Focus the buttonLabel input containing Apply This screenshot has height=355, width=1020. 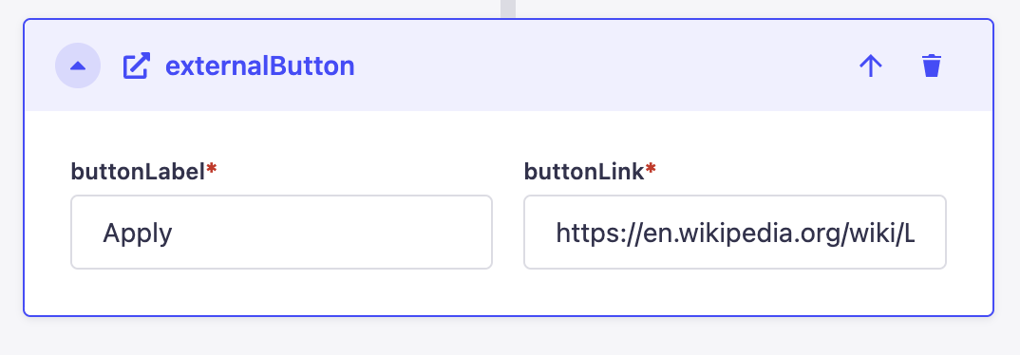281,233
